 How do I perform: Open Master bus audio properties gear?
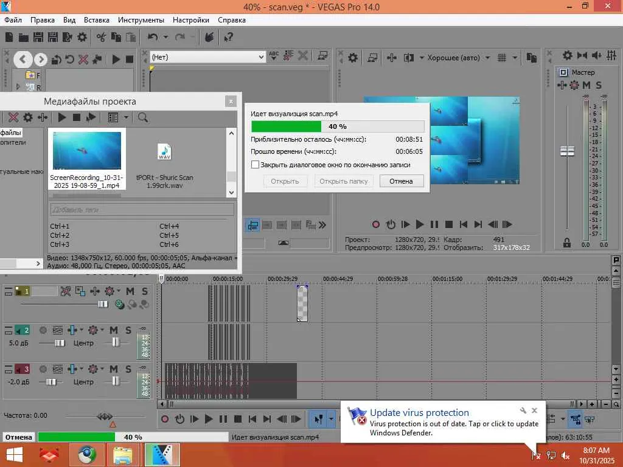pos(568,55)
